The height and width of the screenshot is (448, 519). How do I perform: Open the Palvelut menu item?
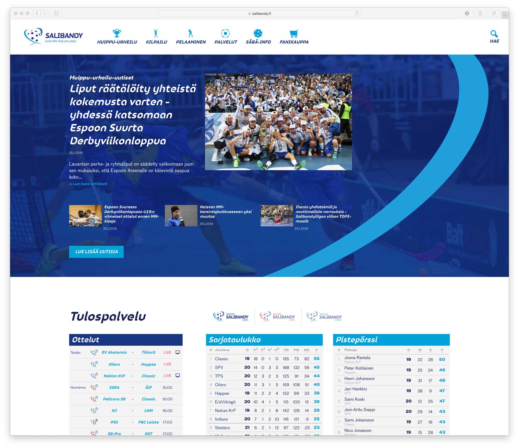coord(225,36)
